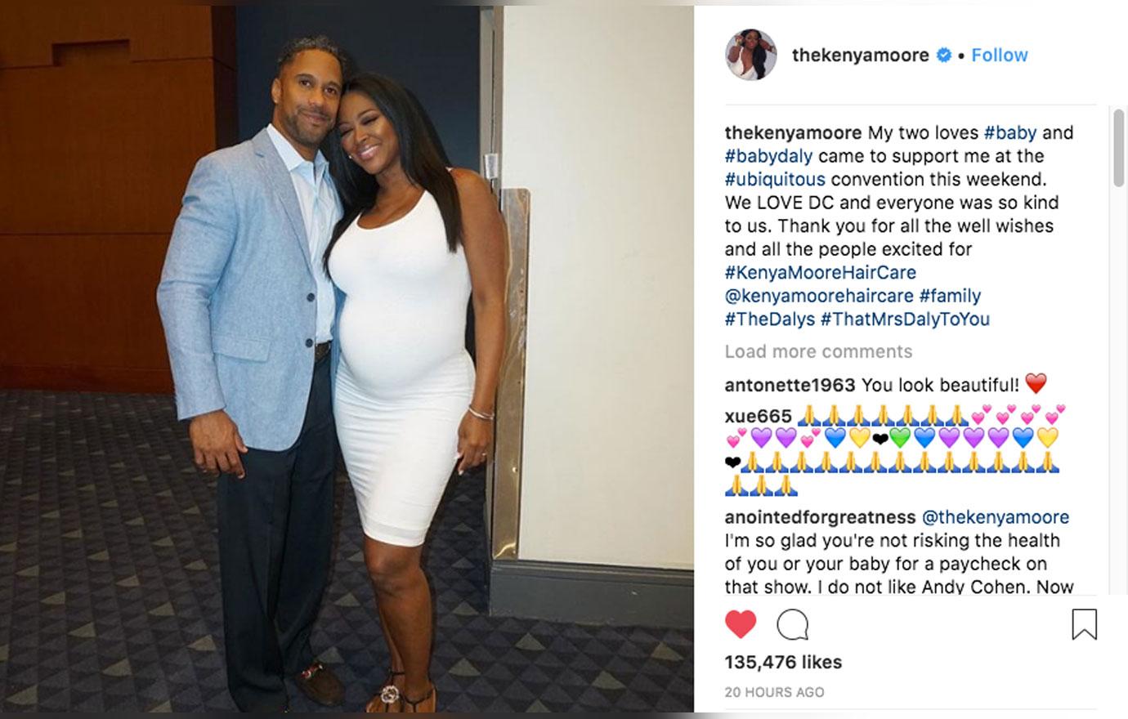The width and height of the screenshot is (1128, 719).
Task: Open the posted couple photo
Action: coord(347,359)
